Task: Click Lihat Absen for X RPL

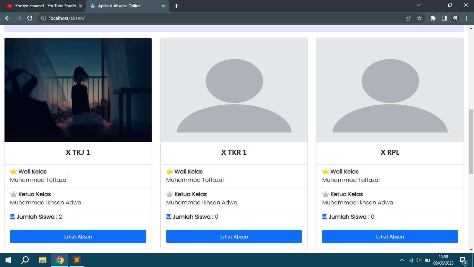Action: click(x=390, y=236)
